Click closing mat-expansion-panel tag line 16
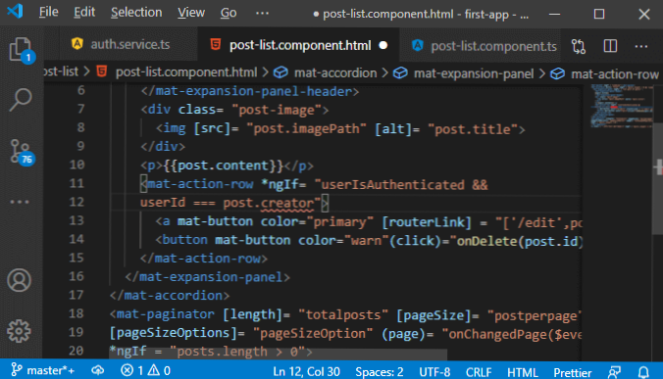Screen dimensions: 663x379 point(208,277)
